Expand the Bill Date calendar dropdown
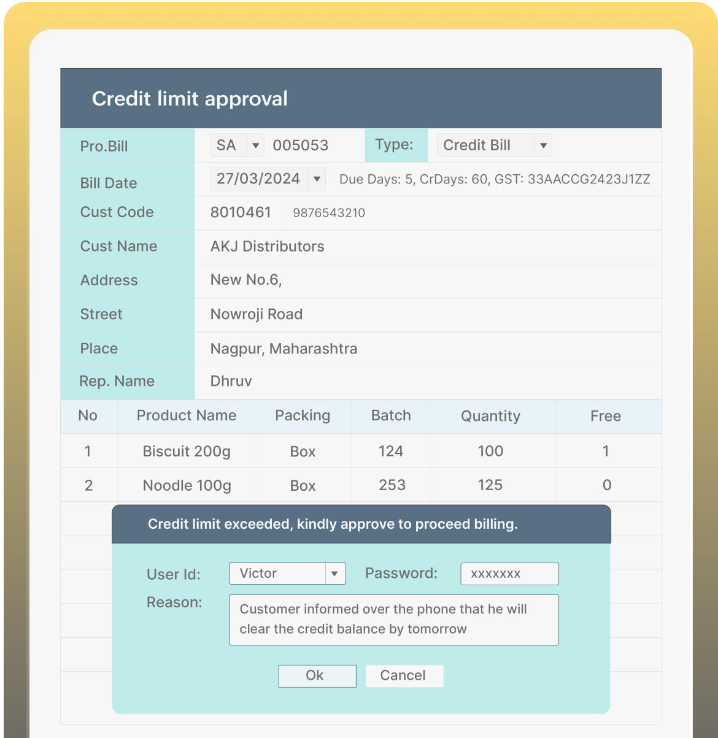The image size is (718, 738). tap(316, 179)
